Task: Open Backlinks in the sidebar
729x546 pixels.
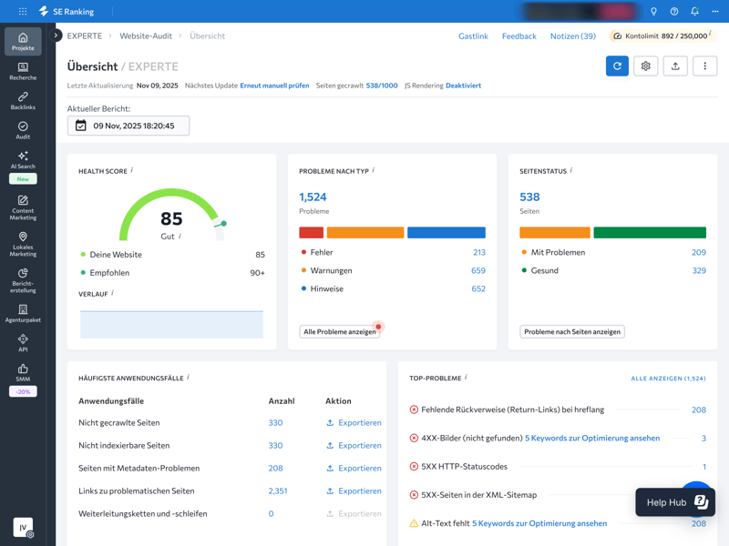Action: click(x=23, y=100)
